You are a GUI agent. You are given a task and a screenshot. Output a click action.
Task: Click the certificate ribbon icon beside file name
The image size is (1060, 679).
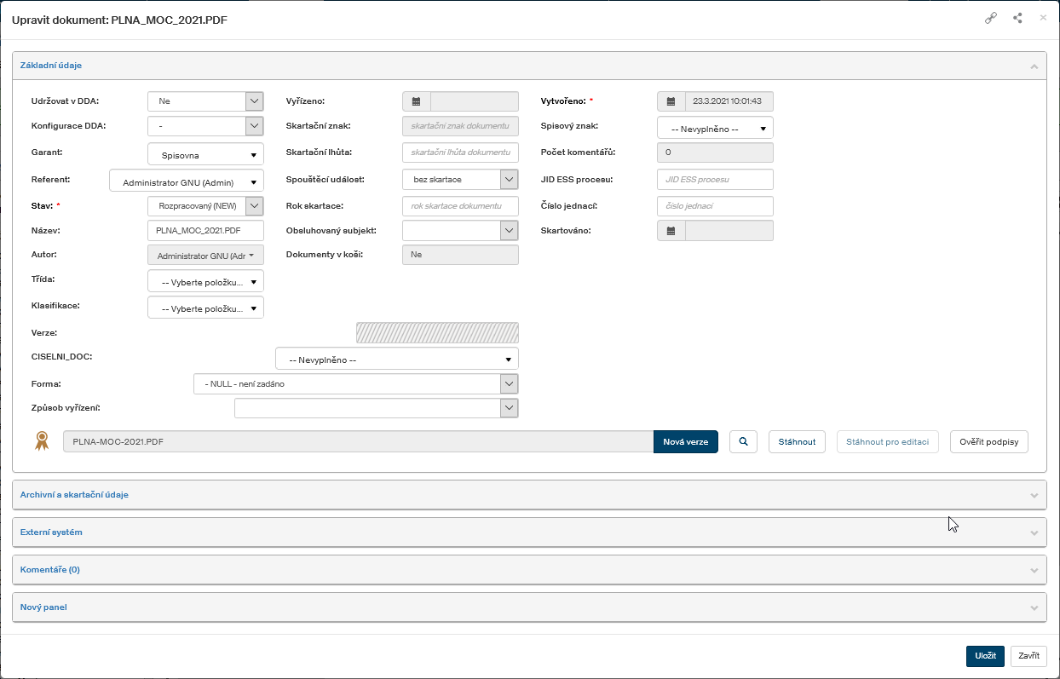[41, 441]
